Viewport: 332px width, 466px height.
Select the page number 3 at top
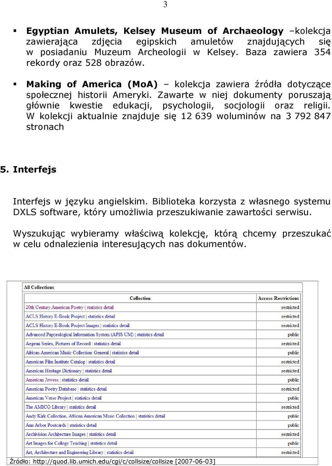coord(165,5)
